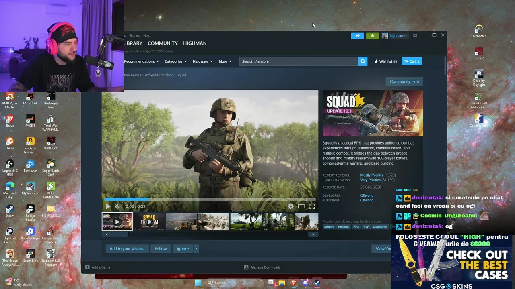
Task: Select the Realistic tag
Action: (344, 227)
